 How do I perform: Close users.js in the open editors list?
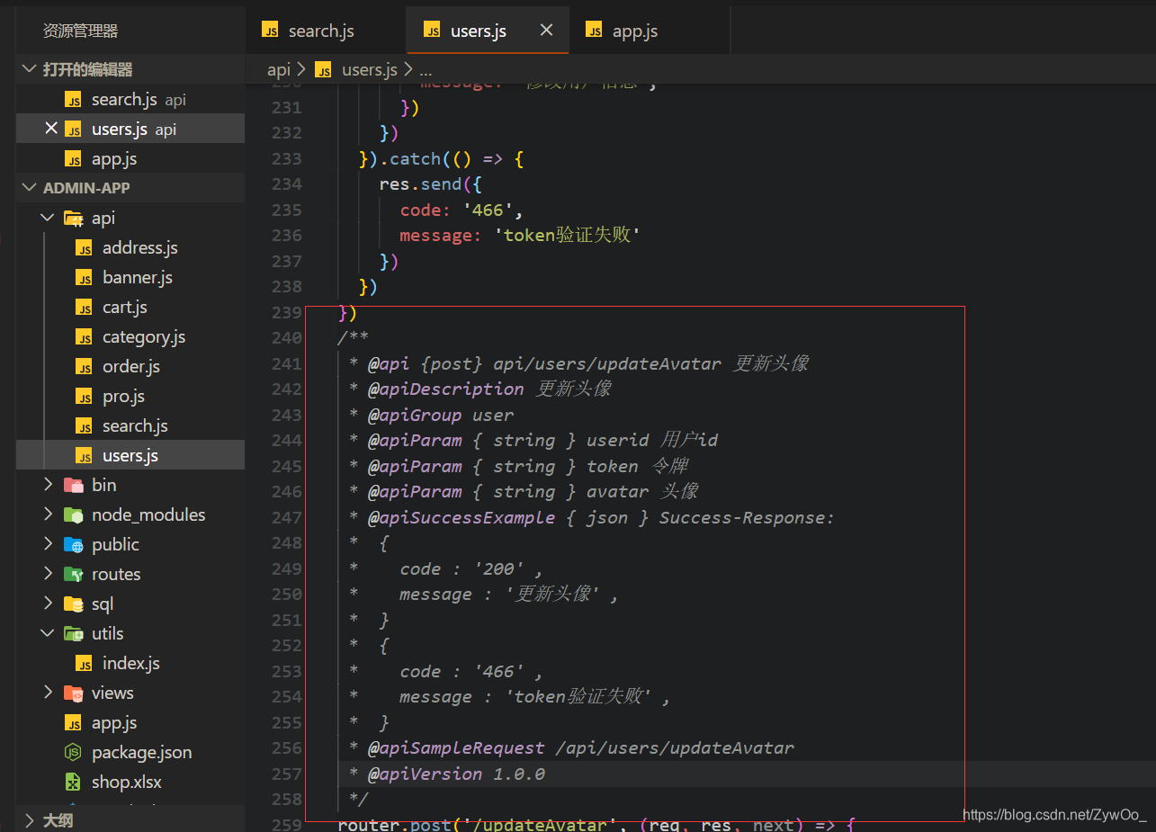51,129
